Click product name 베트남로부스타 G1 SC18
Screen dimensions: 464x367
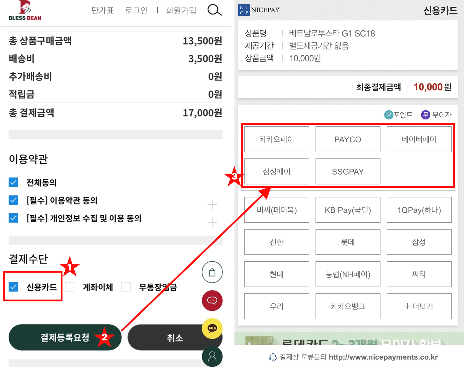(x=332, y=33)
